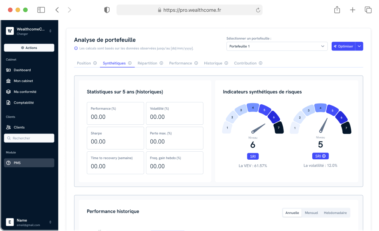Click the Ma conformité layers icon
Image resolution: width=379 pixels, height=231 pixels.
coord(8,92)
